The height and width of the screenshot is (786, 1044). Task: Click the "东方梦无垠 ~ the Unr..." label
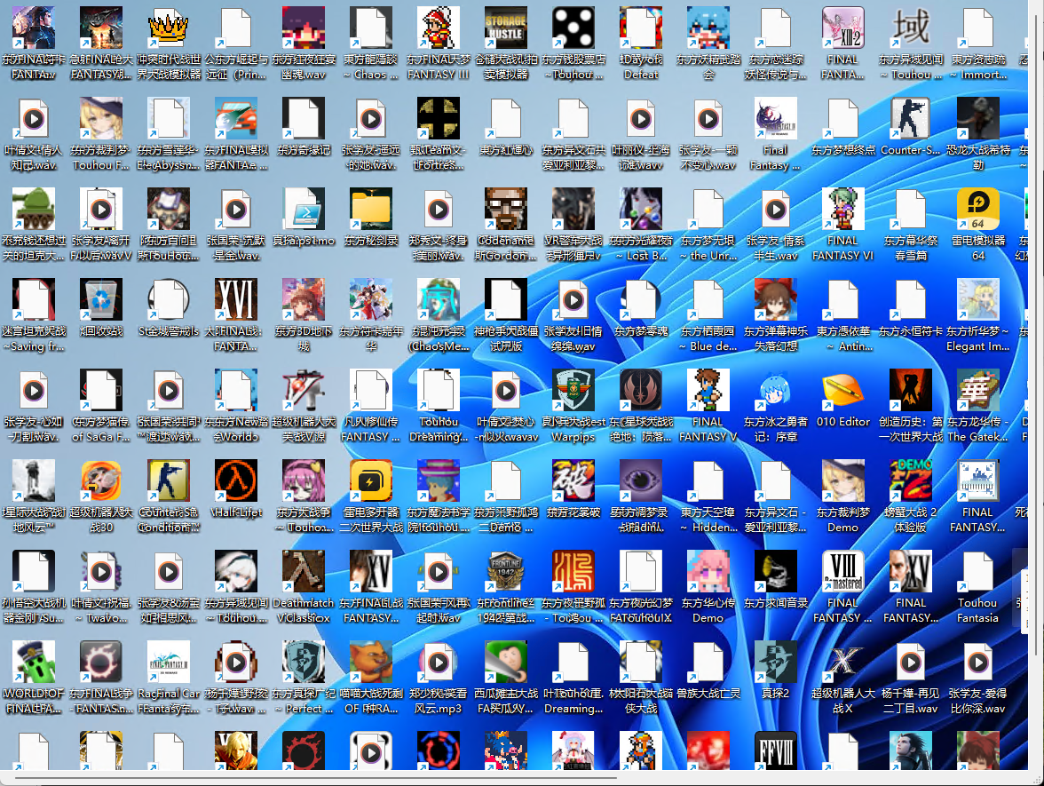point(708,248)
